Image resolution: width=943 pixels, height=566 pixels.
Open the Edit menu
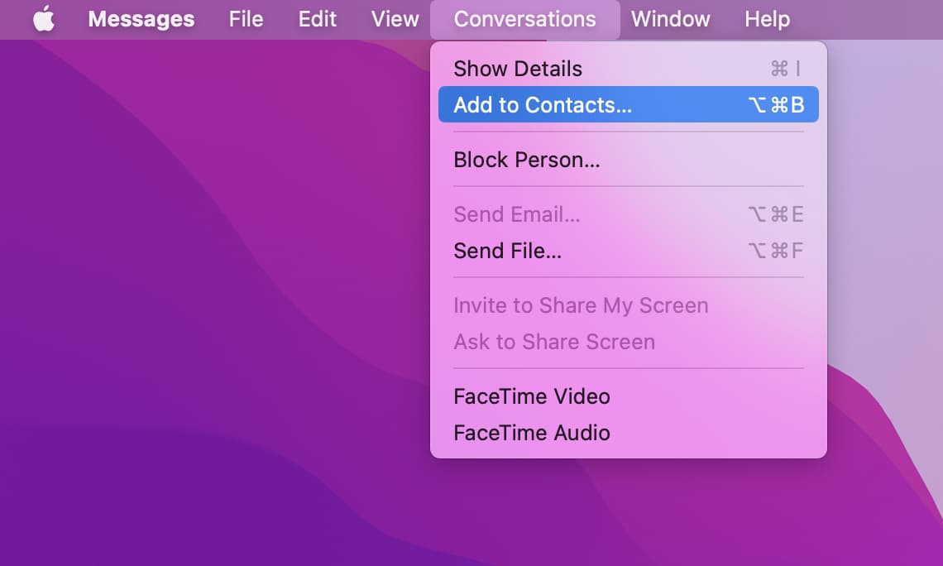[x=317, y=19]
